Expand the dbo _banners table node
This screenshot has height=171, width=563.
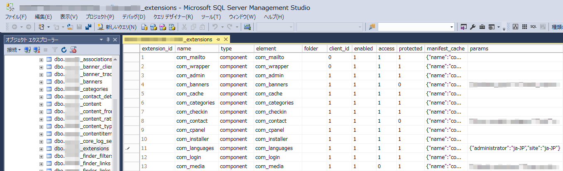pos(41,82)
